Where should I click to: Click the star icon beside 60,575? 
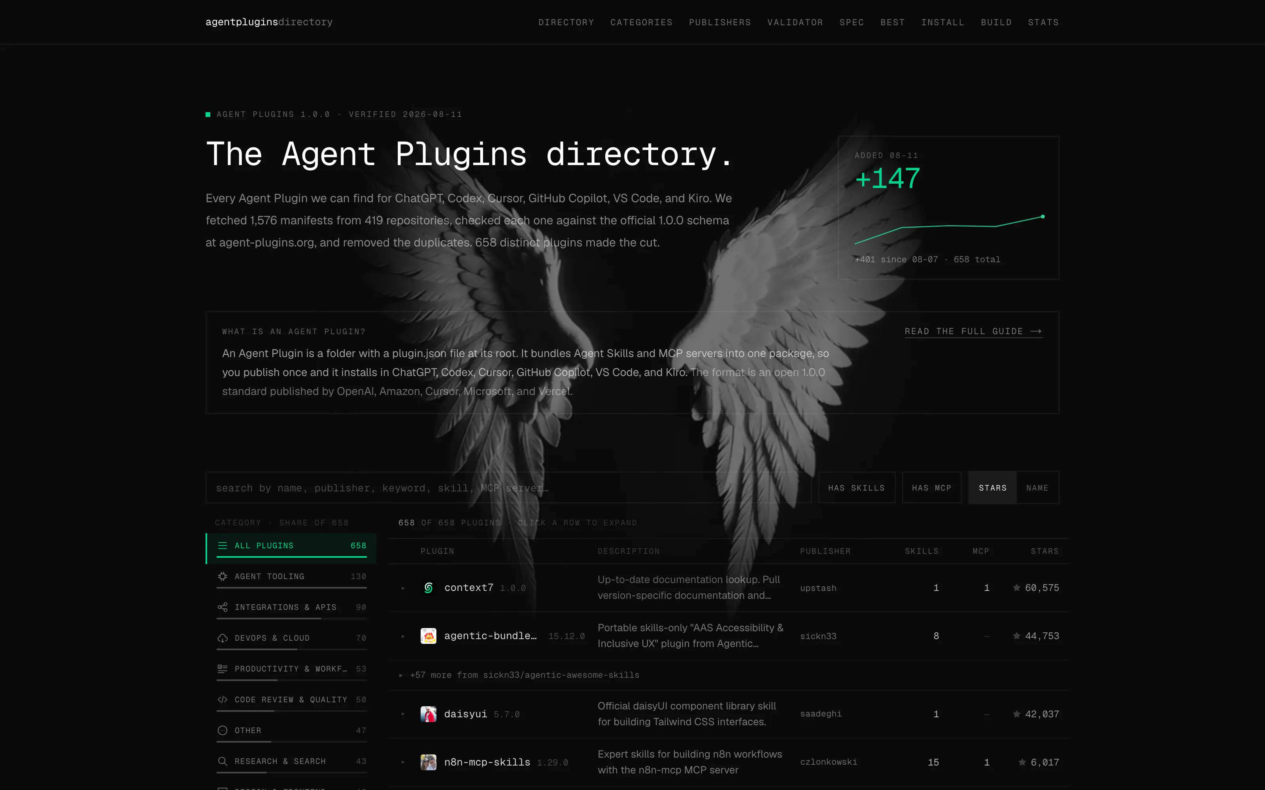click(1016, 588)
